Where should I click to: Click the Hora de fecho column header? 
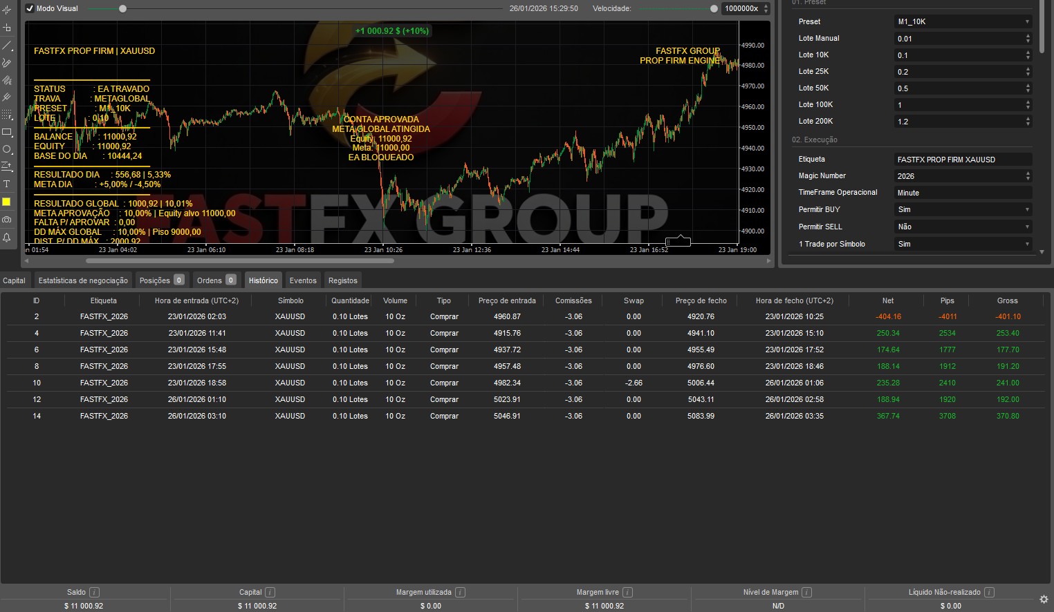point(794,300)
